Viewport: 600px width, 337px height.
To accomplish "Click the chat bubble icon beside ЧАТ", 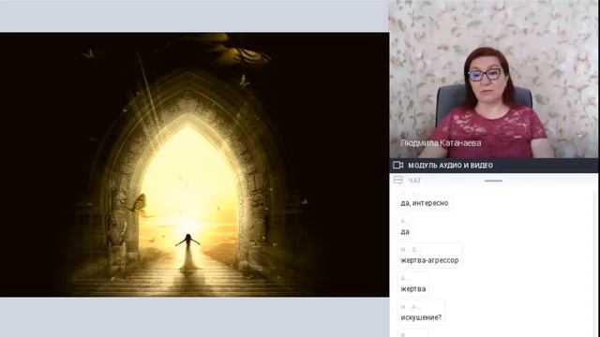I will pyautogui.click(x=397, y=180).
